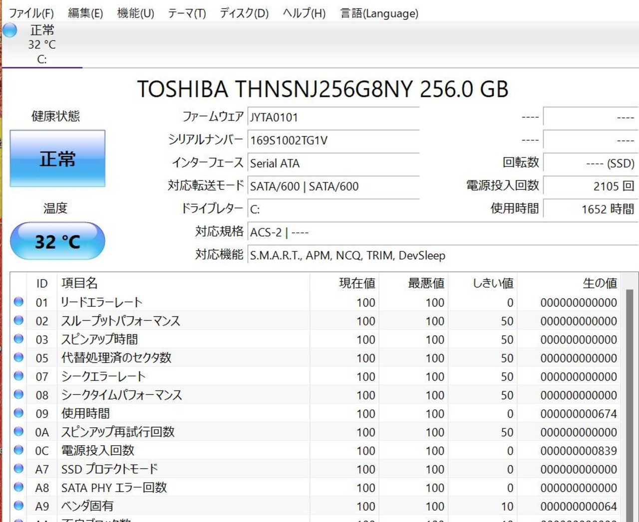This screenshot has height=522, width=639.
Task: Click status circle for row 09 power-on hours
Action: pos(18,413)
